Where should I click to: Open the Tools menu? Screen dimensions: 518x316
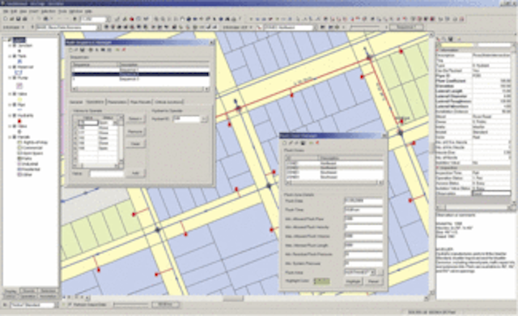tap(62, 11)
